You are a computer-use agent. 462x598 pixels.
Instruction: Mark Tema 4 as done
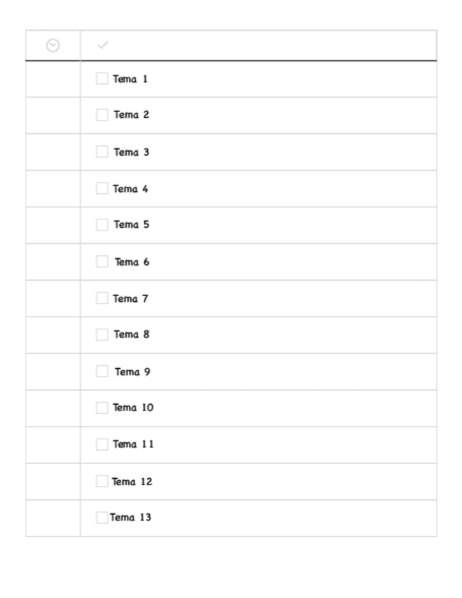click(102, 188)
